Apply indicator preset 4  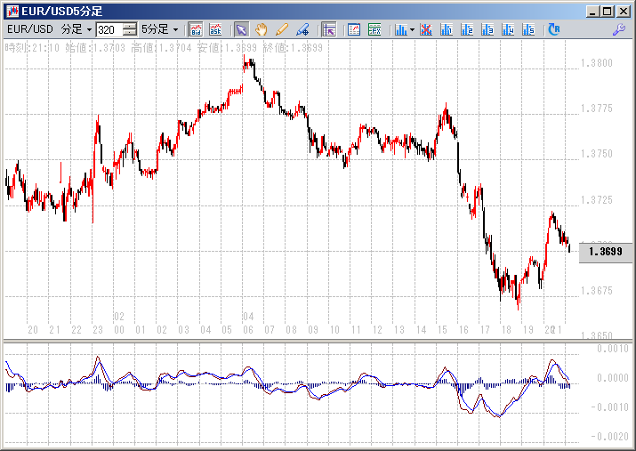pyautogui.click(x=508, y=29)
